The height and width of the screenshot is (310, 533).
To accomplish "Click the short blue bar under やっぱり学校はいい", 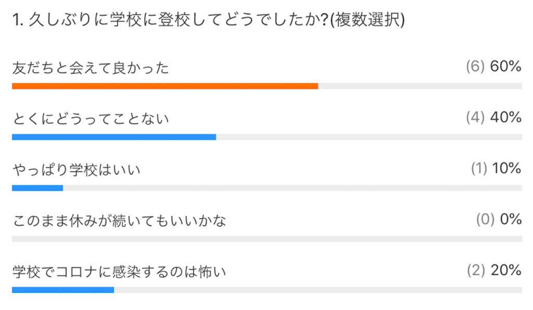I will point(37,188).
